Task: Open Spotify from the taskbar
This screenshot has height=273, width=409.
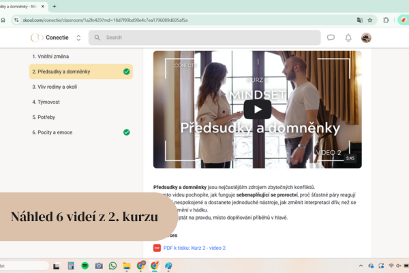Action: tap(85, 265)
